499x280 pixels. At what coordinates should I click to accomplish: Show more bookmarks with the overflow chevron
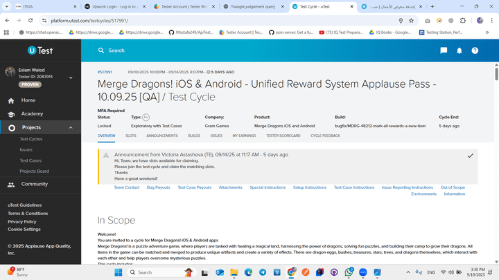tap(487, 32)
